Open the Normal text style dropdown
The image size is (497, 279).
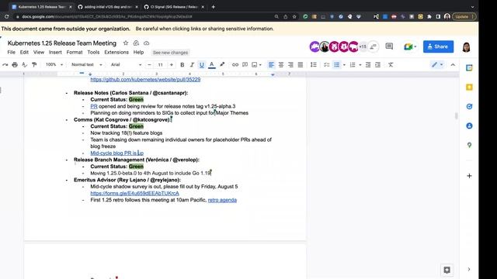[x=86, y=64]
